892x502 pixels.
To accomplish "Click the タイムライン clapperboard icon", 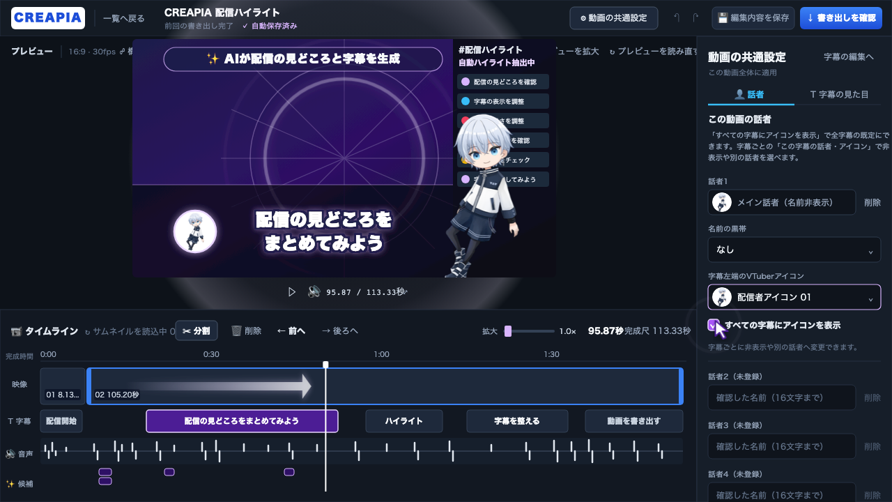I will click(x=16, y=331).
